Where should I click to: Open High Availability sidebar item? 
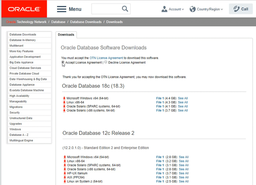click(x=29, y=96)
